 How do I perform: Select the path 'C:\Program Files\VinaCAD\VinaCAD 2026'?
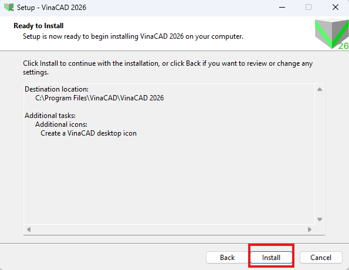coord(100,98)
